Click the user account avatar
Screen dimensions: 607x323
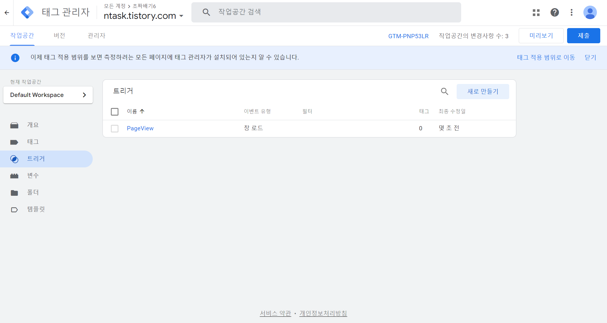(x=590, y=12)
